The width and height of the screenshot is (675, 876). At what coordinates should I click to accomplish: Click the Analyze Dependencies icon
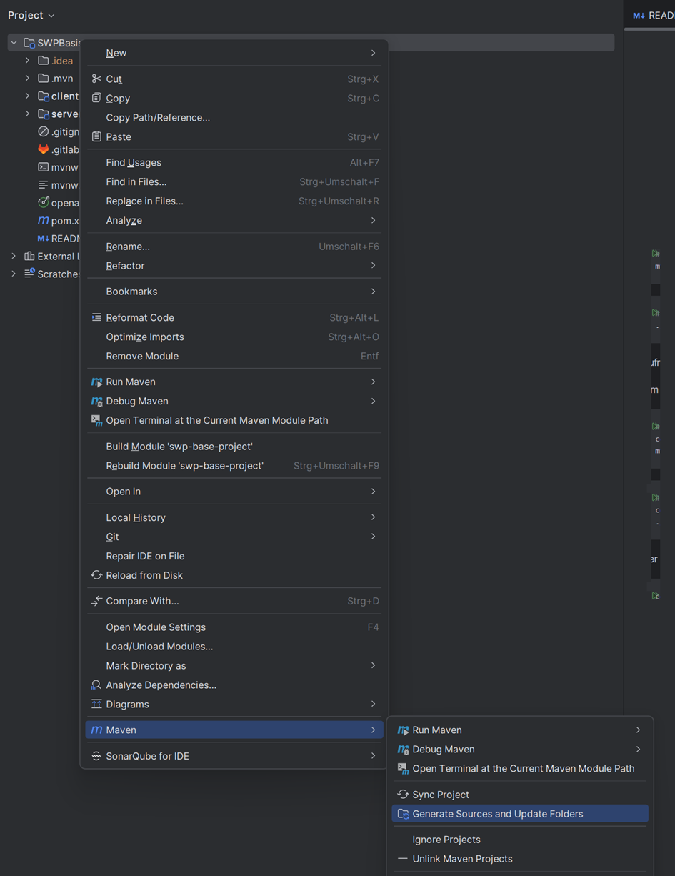[96, 685]
